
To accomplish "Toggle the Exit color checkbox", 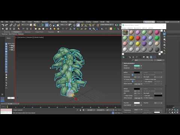I will [x=144, y=96].
